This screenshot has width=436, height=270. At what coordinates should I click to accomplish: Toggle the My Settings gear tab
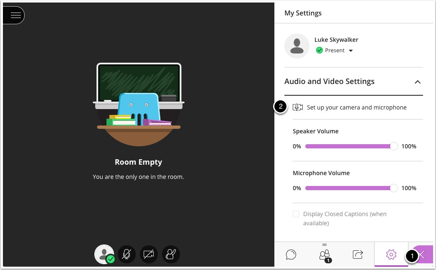coord(391,254)
